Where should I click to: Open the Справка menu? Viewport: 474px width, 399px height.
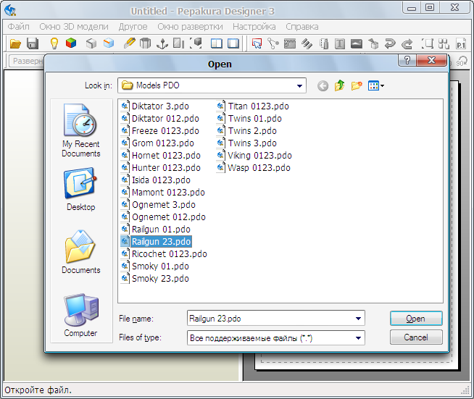pyautogui.click(x=302, y=27)
